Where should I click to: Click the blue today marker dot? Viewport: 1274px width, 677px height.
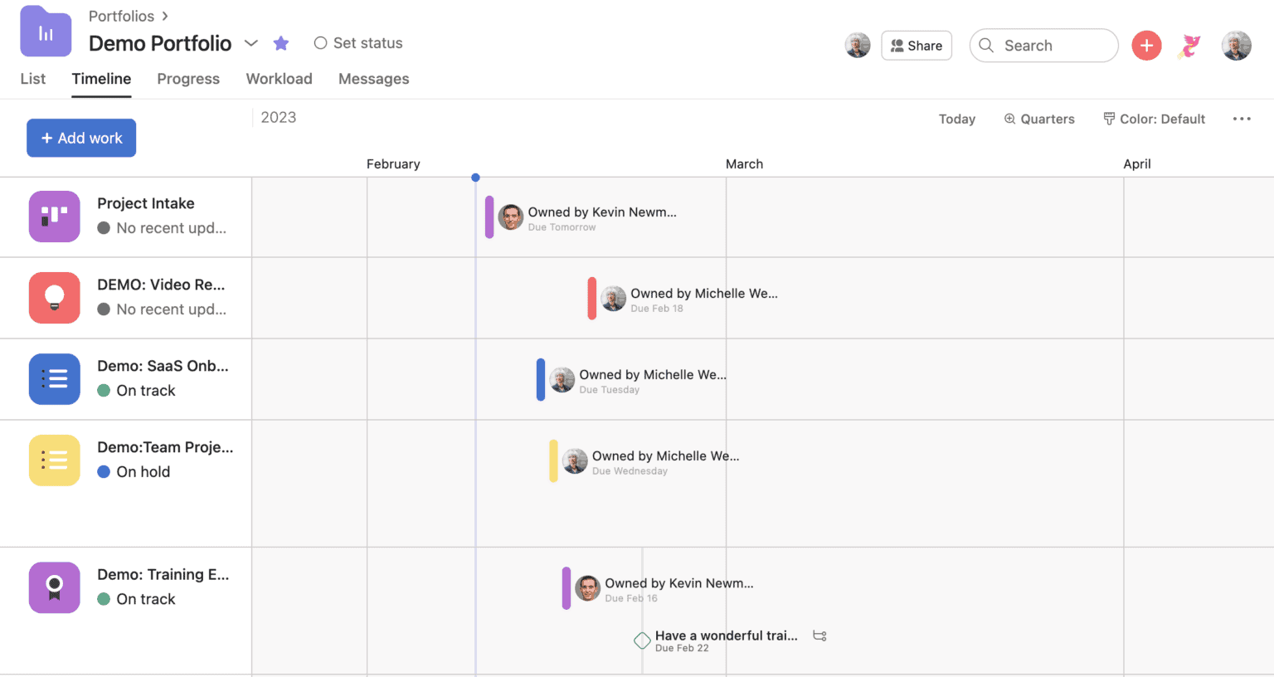pos(475,178)
